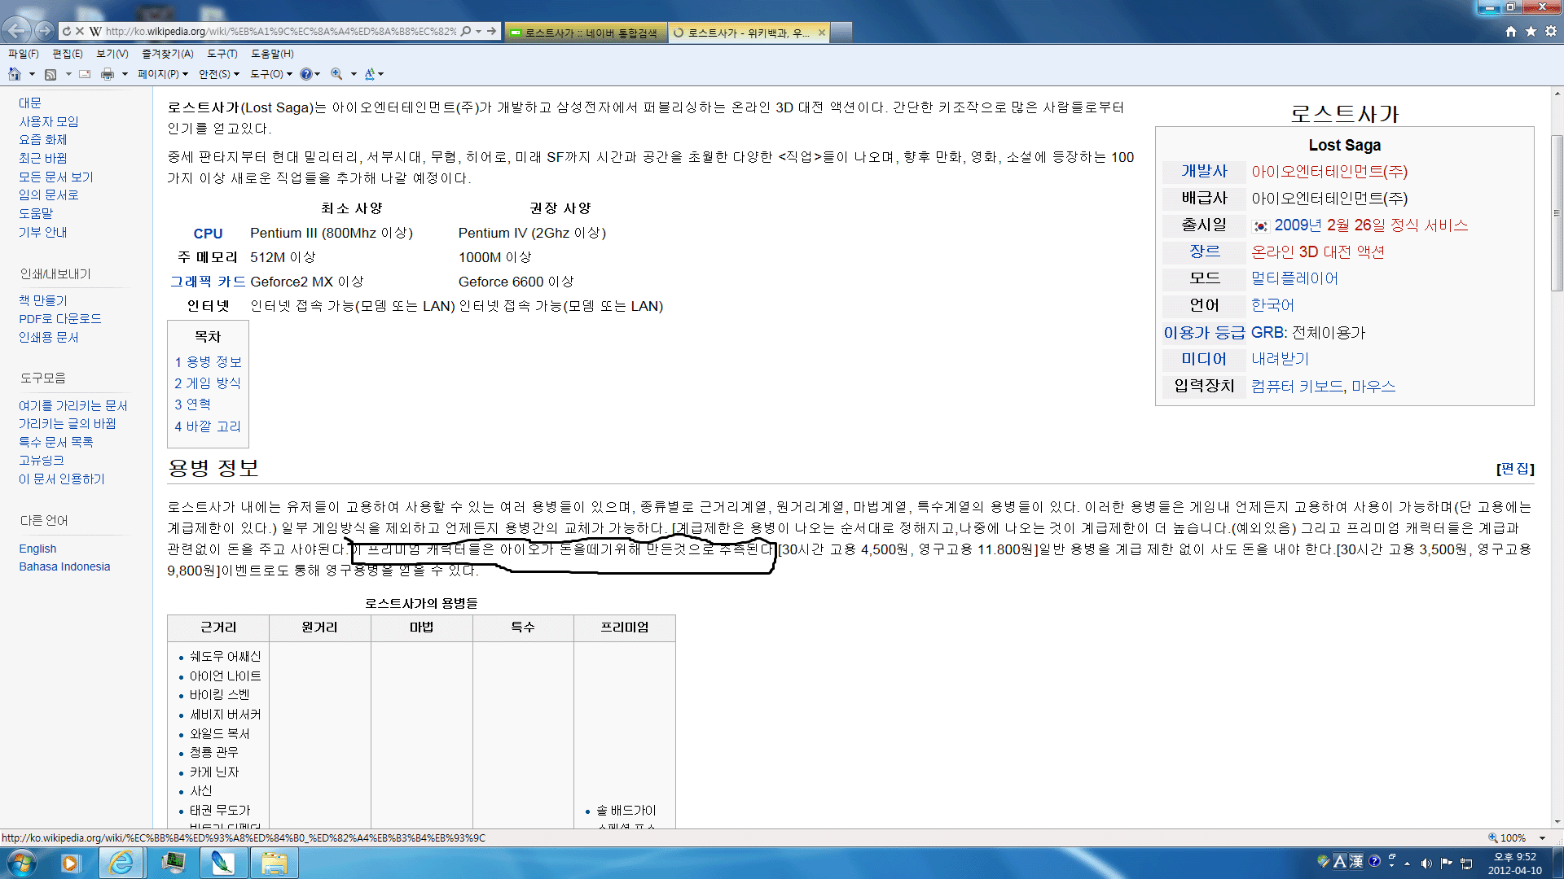Open browser settings gear icon

click(x=1551, y=31)
